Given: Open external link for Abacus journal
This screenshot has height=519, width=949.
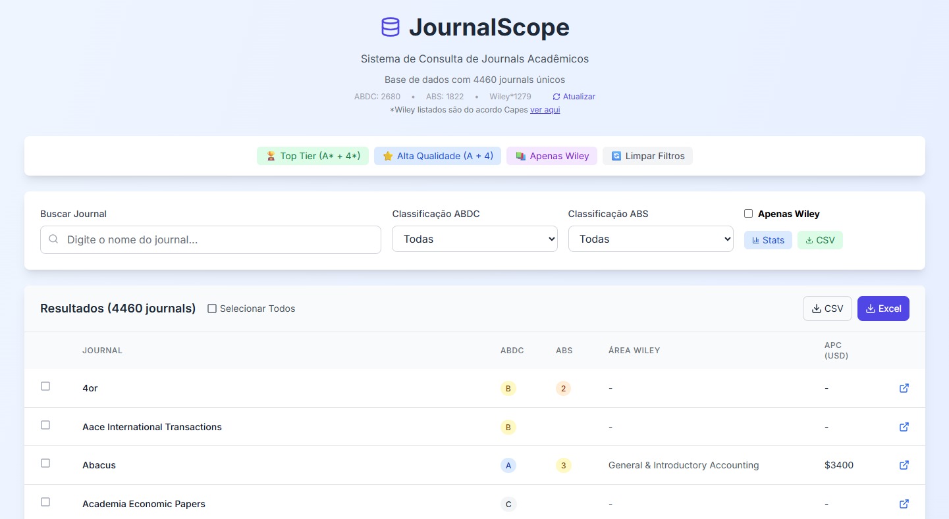Looking at the screenshot, I should click(x=904, y=465).
